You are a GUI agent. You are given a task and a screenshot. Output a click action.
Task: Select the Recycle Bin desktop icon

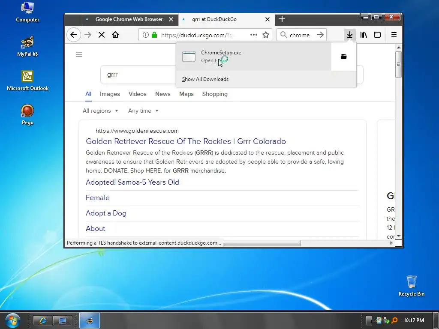click(x=411, y=286)
